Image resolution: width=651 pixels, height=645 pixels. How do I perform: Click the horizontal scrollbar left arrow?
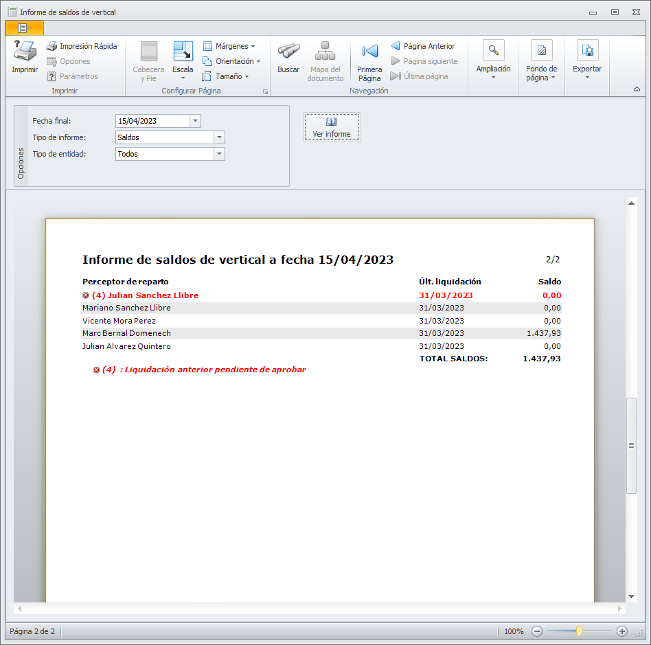pos(19,609)
